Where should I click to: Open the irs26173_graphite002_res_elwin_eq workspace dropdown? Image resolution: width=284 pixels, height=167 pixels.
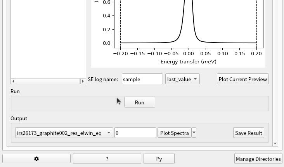[x=64, y=133]
